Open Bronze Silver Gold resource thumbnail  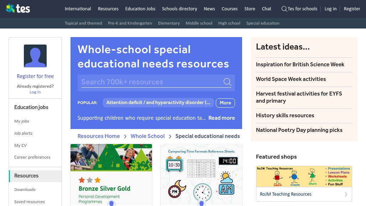111,175
